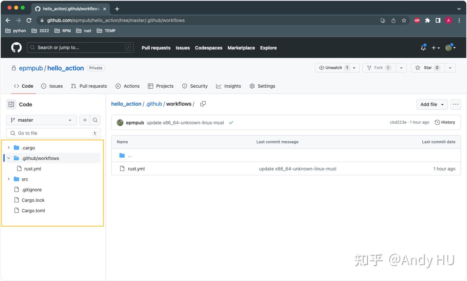The width and height of the screenshot is (467, 281).
Task: Star the hello_action repository
Action: (427, 68)
